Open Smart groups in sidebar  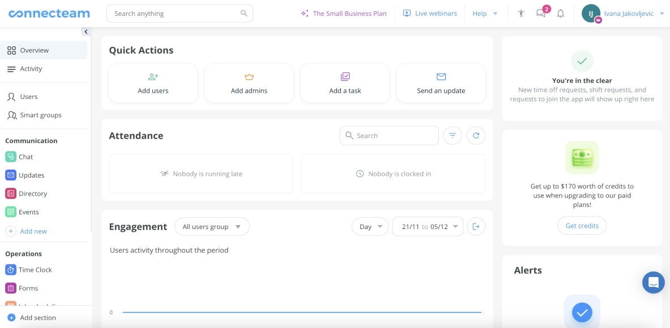(x=44, y=115)
